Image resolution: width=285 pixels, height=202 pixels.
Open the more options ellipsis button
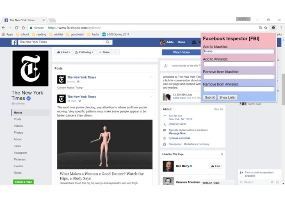115,52
